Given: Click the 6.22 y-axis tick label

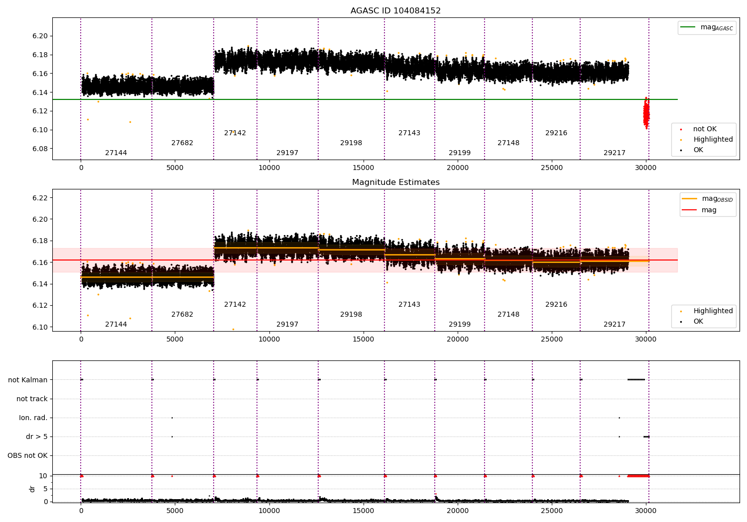Looking at the screenshot, I should [40, 198].
